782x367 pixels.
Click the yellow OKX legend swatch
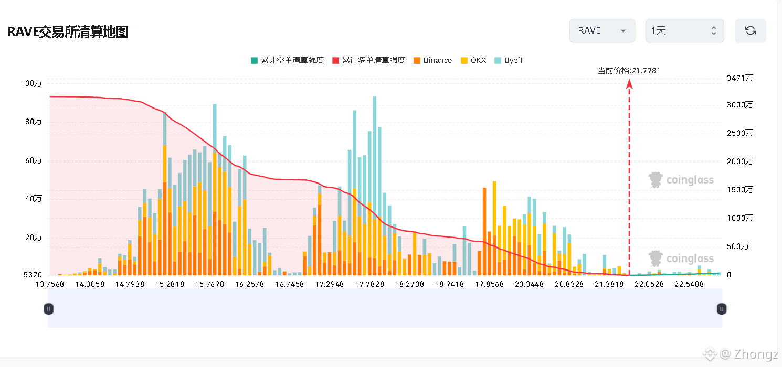pos(464,60)
